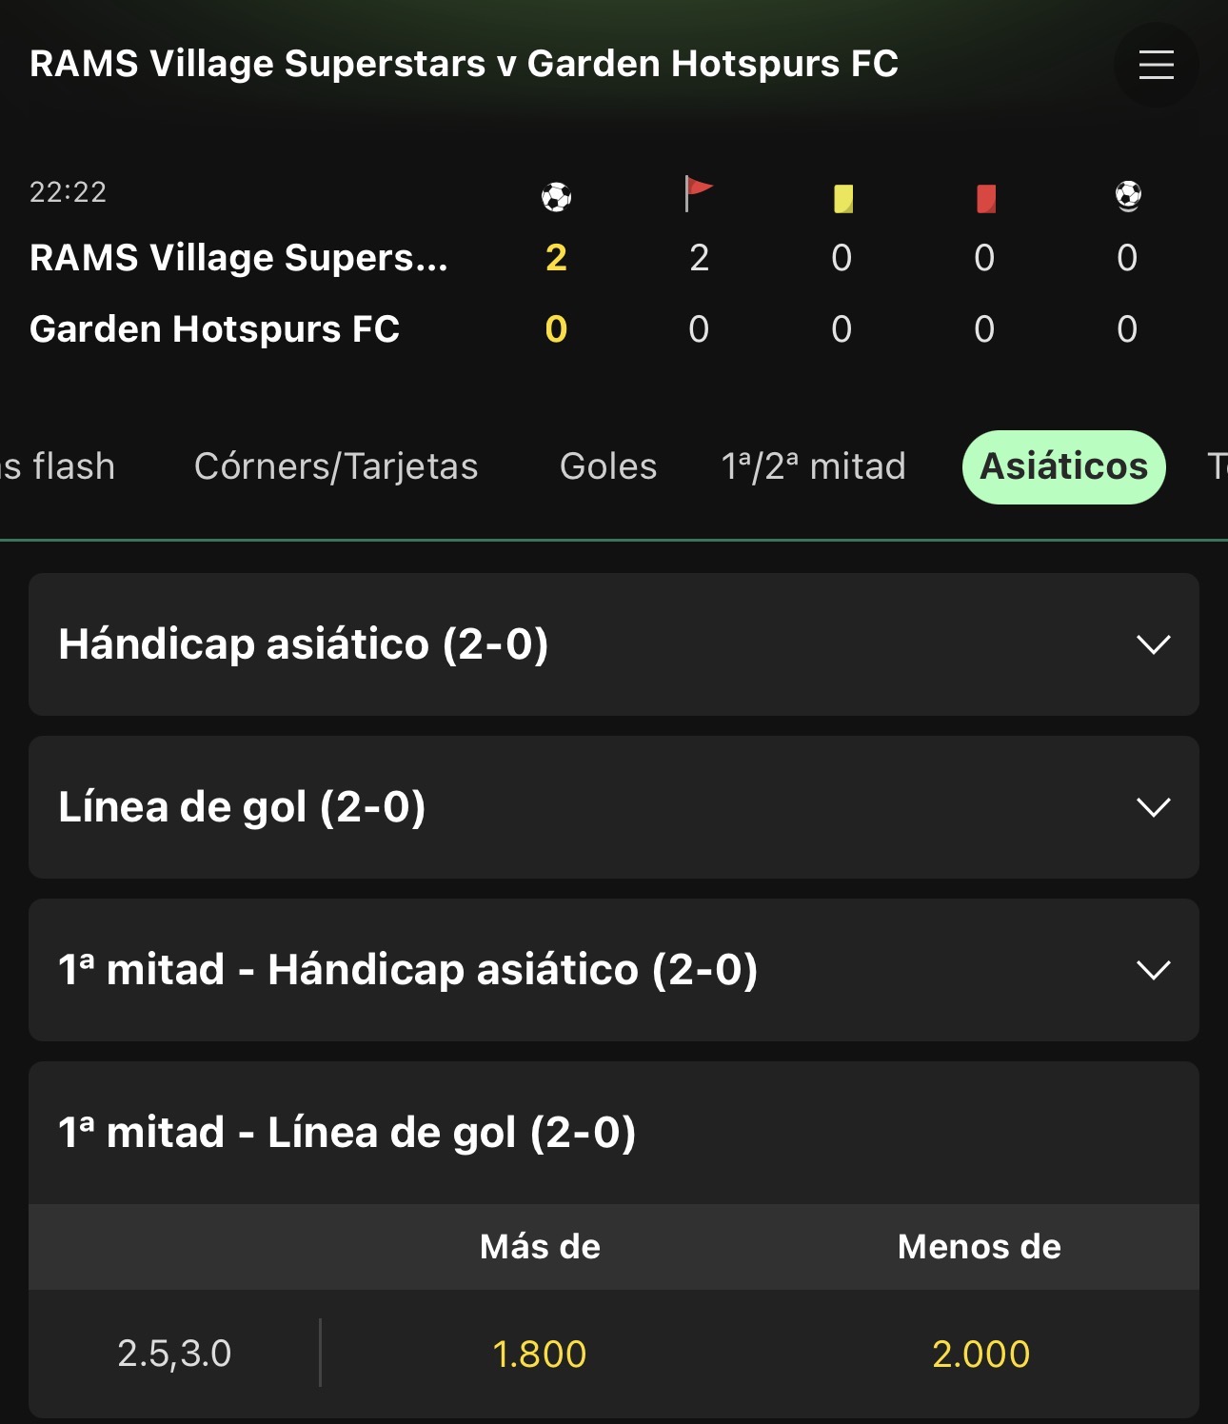The height and width of the screenshot is (1424, 1228).
Task: Select the Asiáticos tab
Action: tap(1063, 466)
